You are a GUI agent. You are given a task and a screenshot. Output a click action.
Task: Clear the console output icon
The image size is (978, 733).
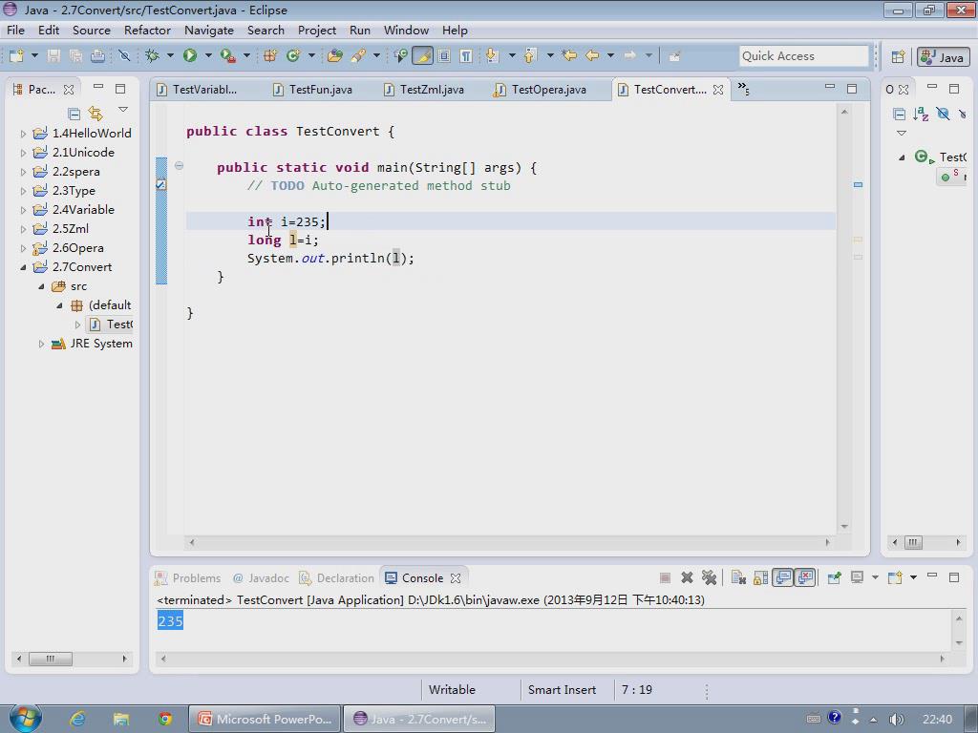tap(738, 577)
